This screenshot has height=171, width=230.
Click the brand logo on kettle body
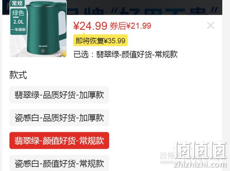click(43, 46)
